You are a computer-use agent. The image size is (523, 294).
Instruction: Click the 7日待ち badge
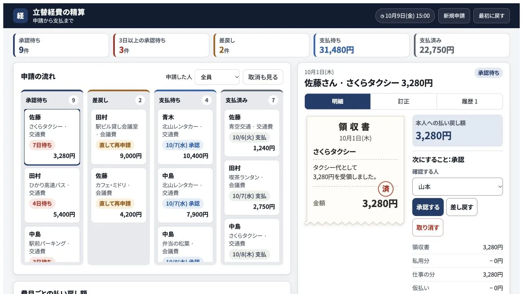tap(42, 145)
